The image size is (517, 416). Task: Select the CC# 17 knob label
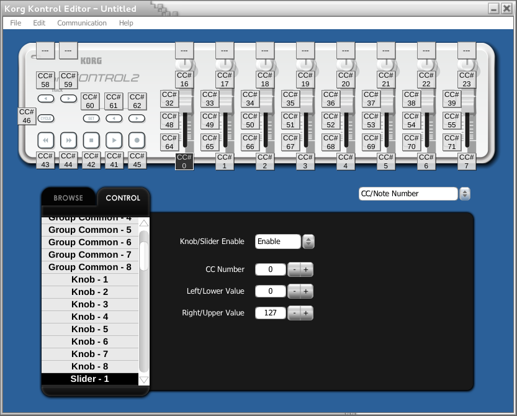[225, 79]
